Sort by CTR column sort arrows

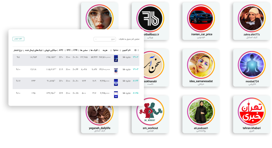click(79, 50)
